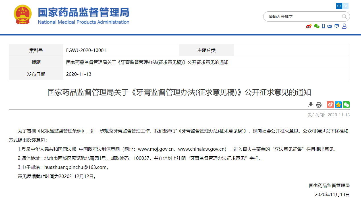The height and width of the screenshot is (208, 361).
Task: Click the email envelope icon
Action: 330,26
